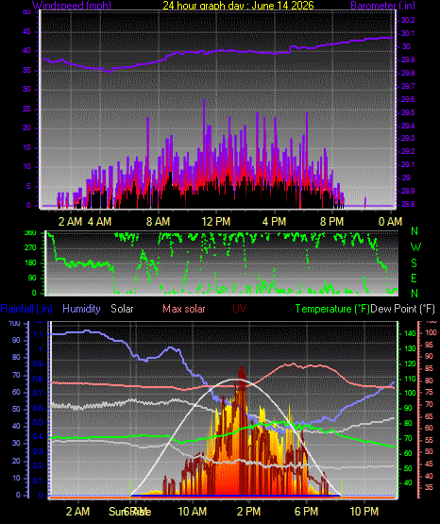
Task: Select barometer scale value '29.6'
Action: pos(408,99)
